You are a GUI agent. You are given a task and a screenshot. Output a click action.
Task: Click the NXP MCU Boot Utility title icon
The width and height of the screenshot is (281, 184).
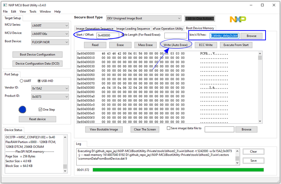(x=5, y=5)
